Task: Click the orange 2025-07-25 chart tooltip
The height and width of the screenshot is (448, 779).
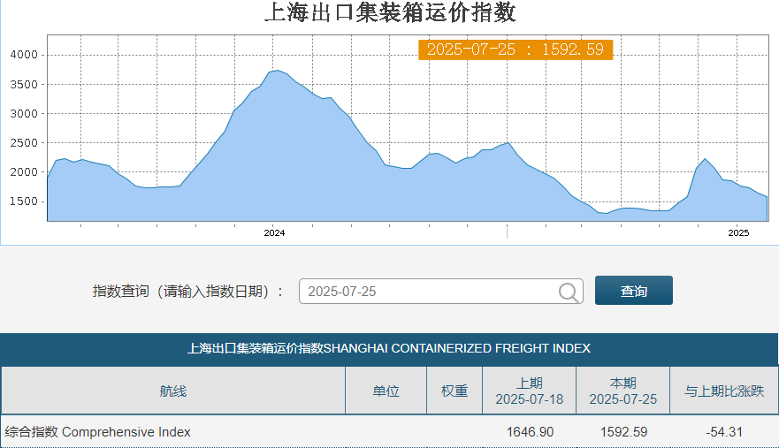Action: [515, 49]
